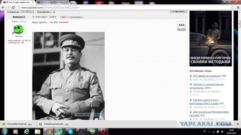Click the red 911 post link
Image resolution: width=241 pixels, height=135 pixels.
point(64,17)
